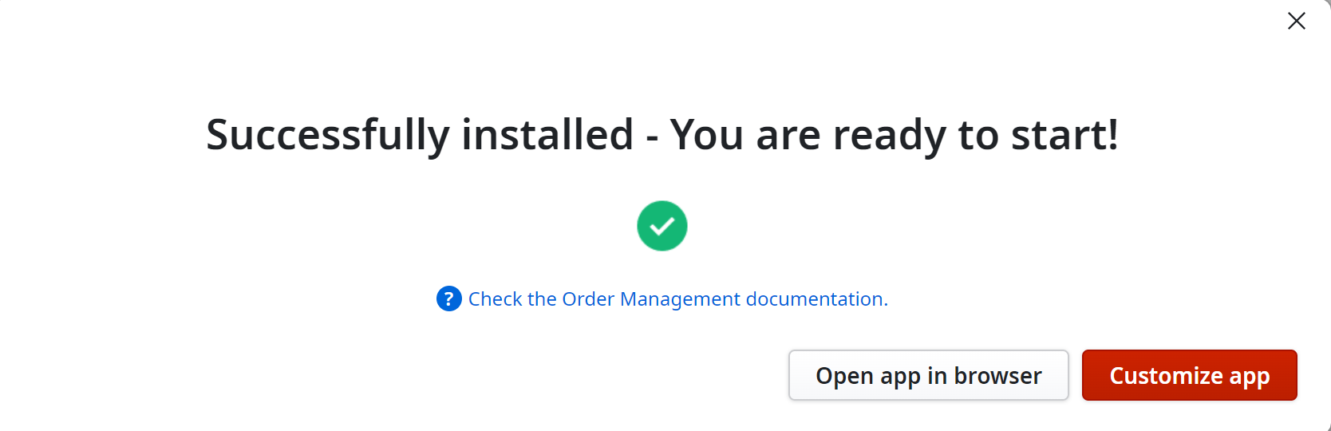The height and width of the screenshot is (431, 1331).
Task: Click the green success checkmark icon
Action: (662, 226)
